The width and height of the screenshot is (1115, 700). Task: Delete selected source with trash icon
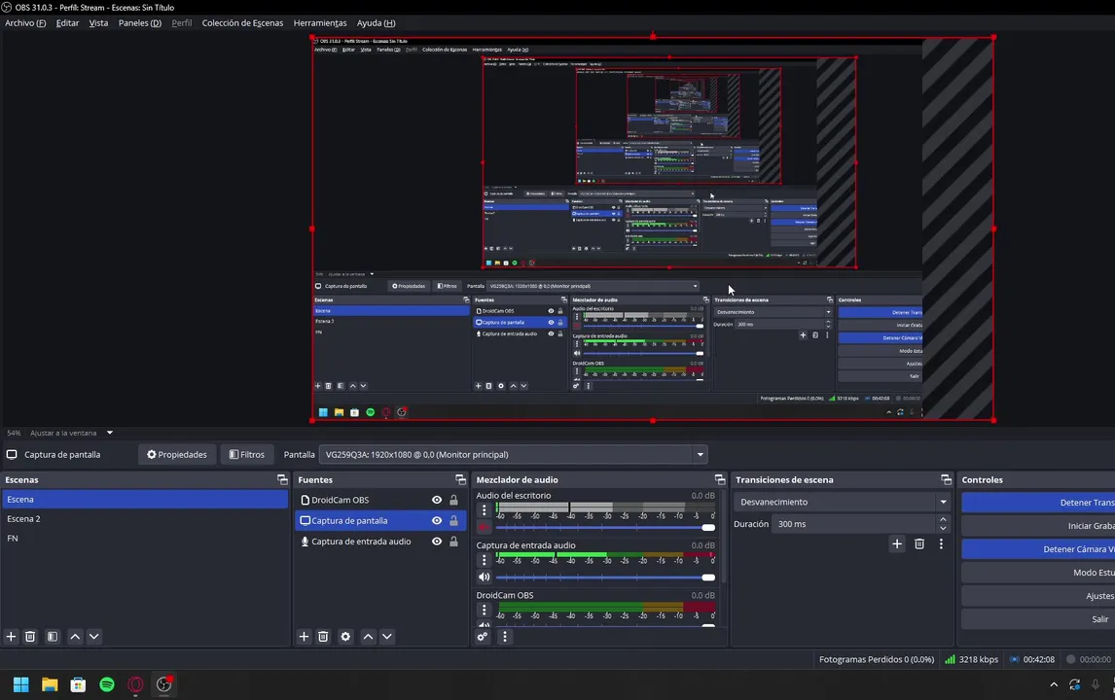pyautogui.click(x=323, y=637)
